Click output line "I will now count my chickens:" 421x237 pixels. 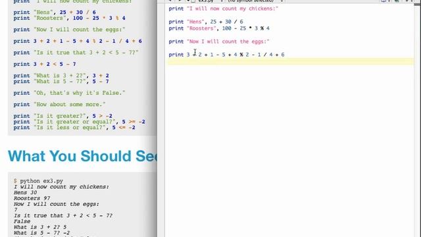[61, 187]
